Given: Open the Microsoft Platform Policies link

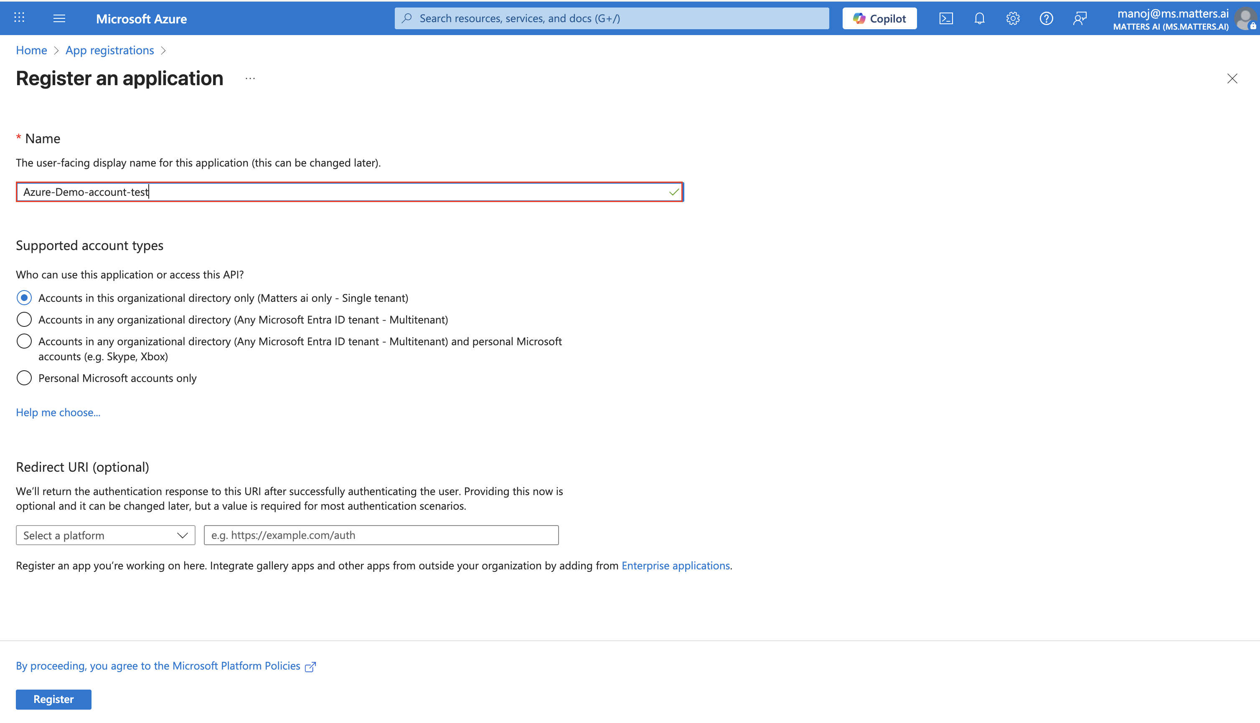Looking at the screenshot, I should point(166,666).
